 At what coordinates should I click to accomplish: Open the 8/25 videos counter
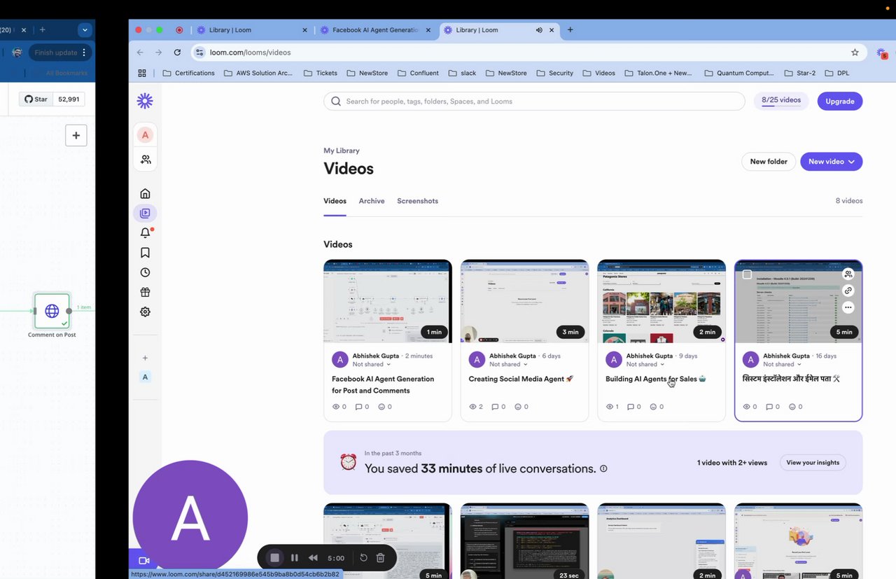point(781,101)
